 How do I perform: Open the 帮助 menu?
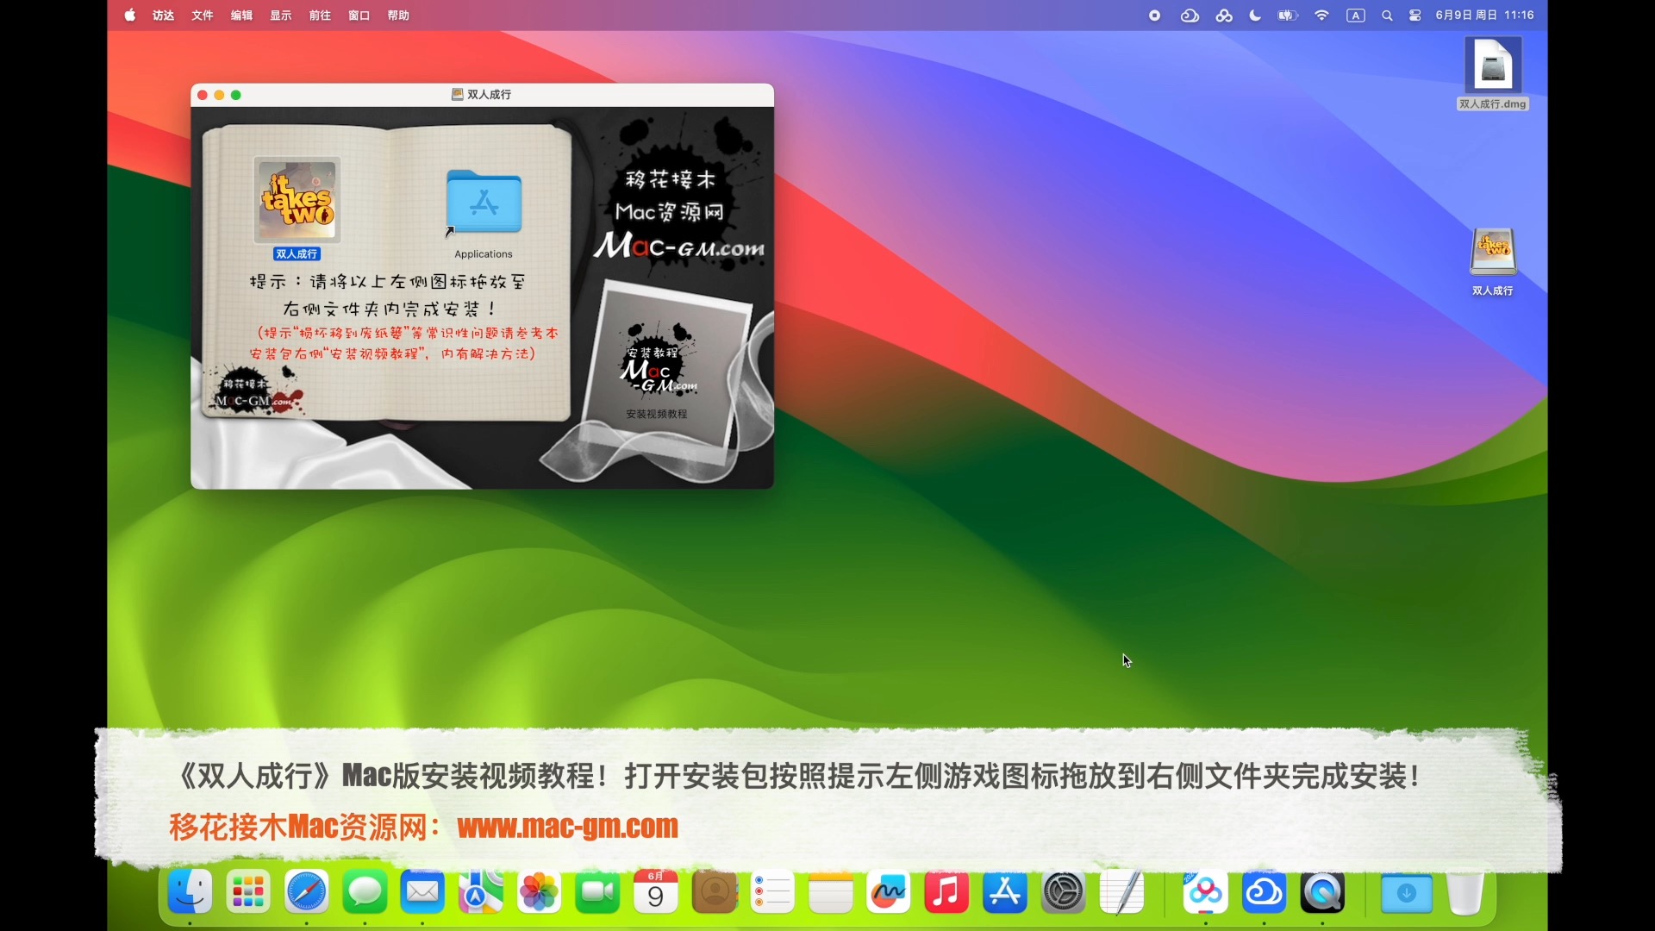[x=398, y=16]
